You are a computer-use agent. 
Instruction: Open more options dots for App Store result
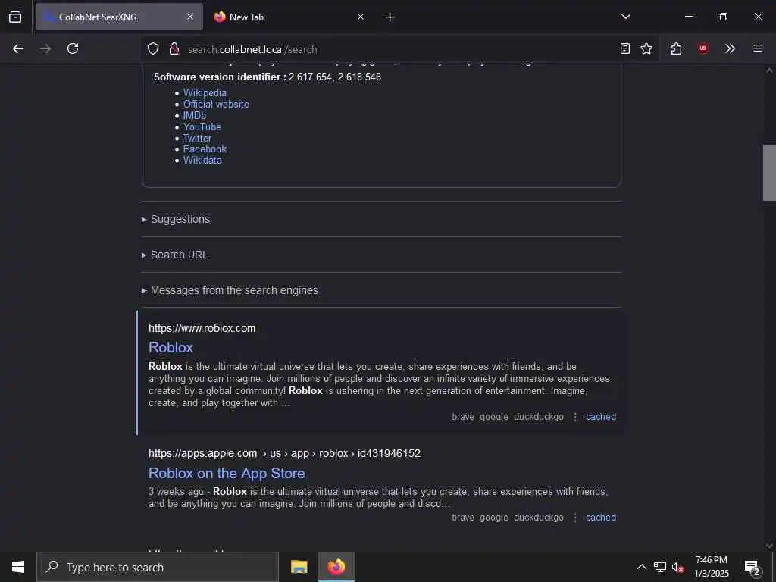pyautogui.click(x=575, y=518)
